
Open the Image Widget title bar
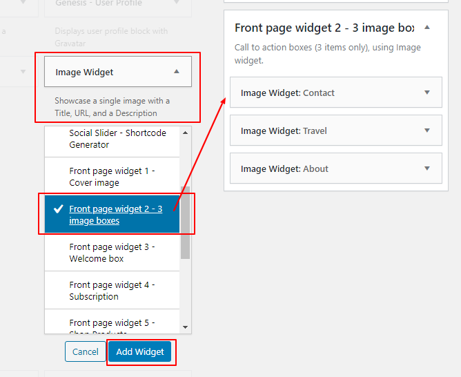tap(118, 71)
